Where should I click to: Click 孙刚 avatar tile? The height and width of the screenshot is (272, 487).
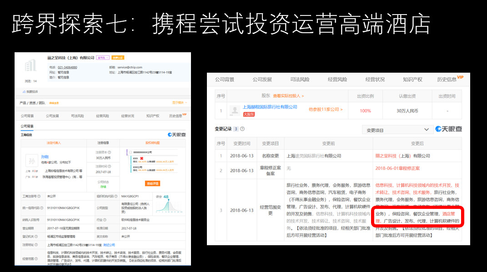[x=32, y=161]
